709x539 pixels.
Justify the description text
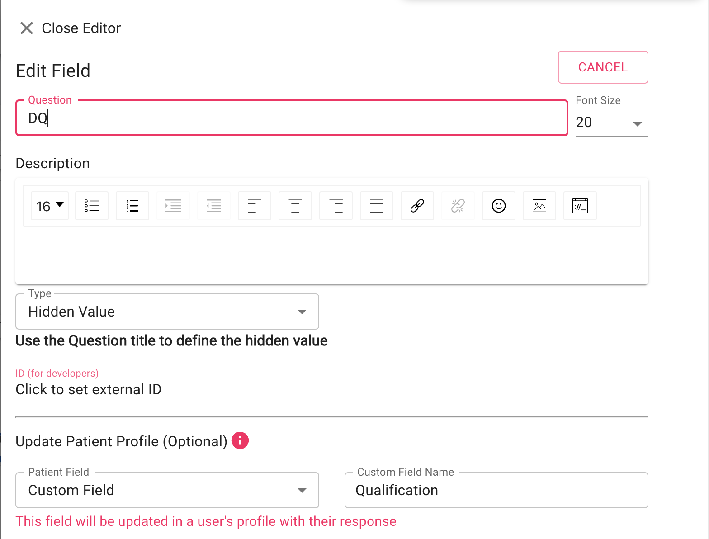(377, 206)
